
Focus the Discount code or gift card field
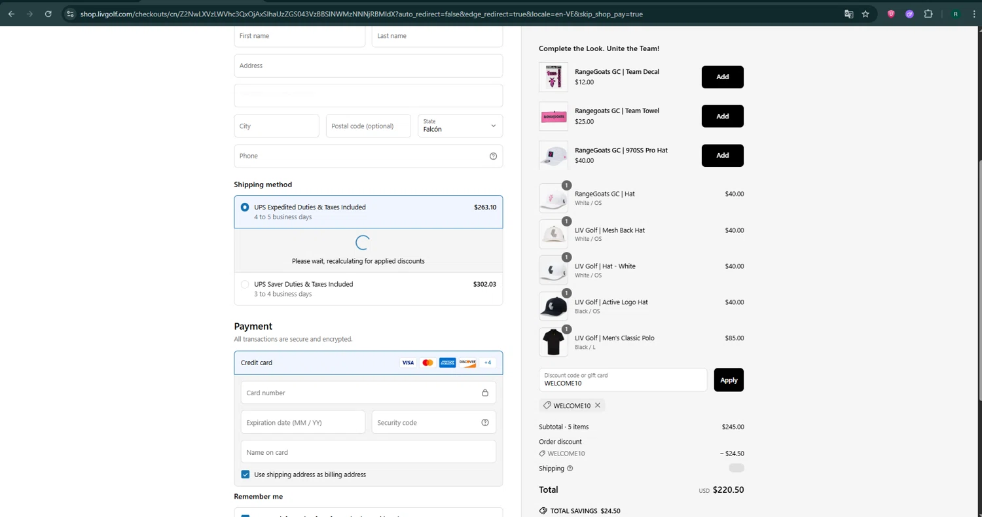[x=623, y=380]
